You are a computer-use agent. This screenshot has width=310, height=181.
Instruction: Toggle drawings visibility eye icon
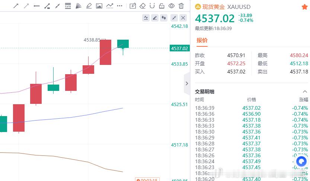pyautogui.click(x=172, y=6)
